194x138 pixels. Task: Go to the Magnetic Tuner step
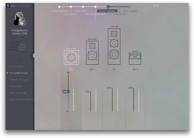[121, 14]
